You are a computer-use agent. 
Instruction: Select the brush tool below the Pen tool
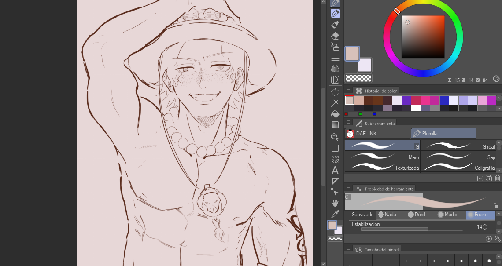pyautogui.click(x=335, y=25)
